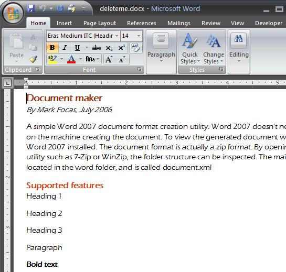Image resolution: width=286 pixels, height=272 pixels.
Task: Open the Undo history dropdown
Action: pyautogui.click(x=51, y=8)
